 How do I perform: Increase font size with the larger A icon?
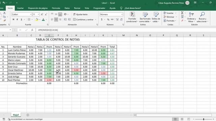[x=42, y=14]
